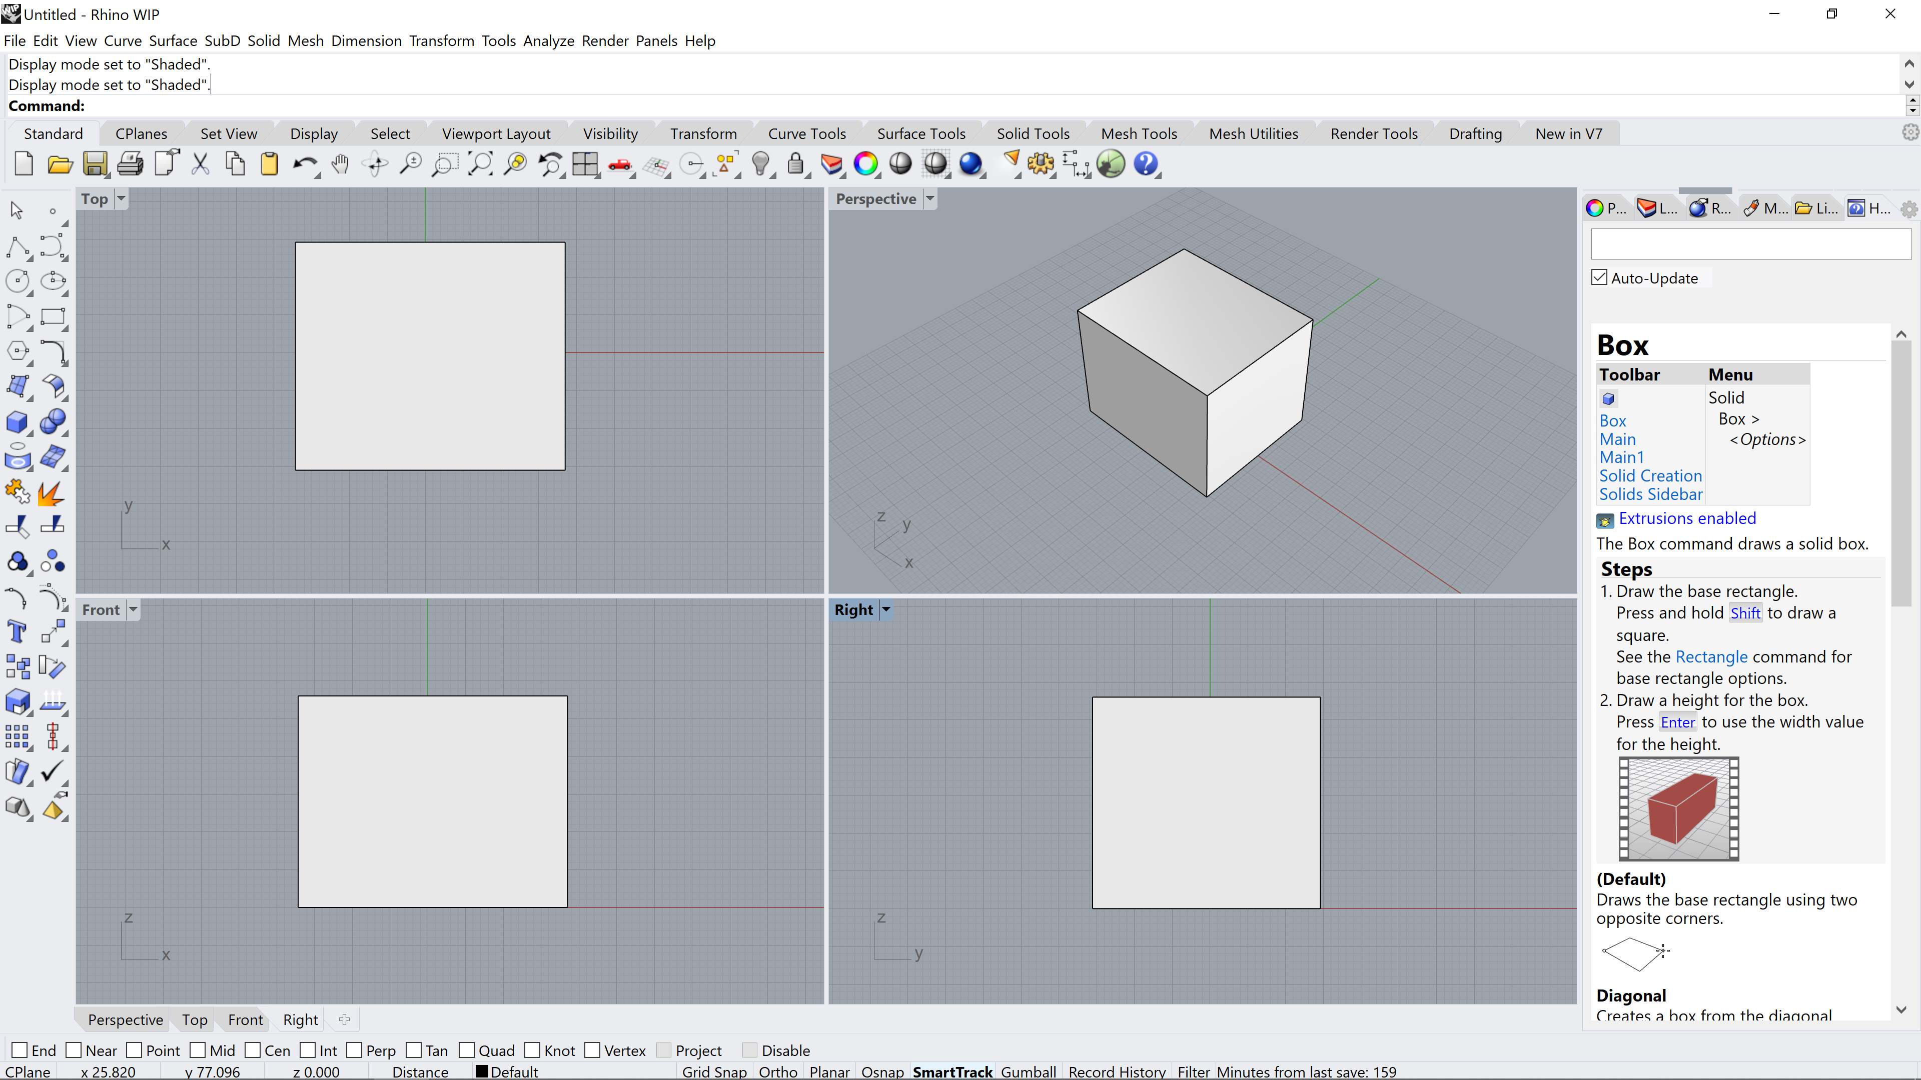
Task: Expand the Right viewport label menu
Action: pos(886,609)
